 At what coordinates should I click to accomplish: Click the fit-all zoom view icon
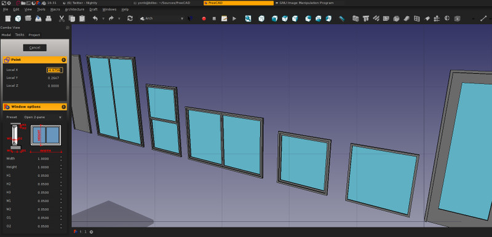pyautogui.click(x=248, y=19)
